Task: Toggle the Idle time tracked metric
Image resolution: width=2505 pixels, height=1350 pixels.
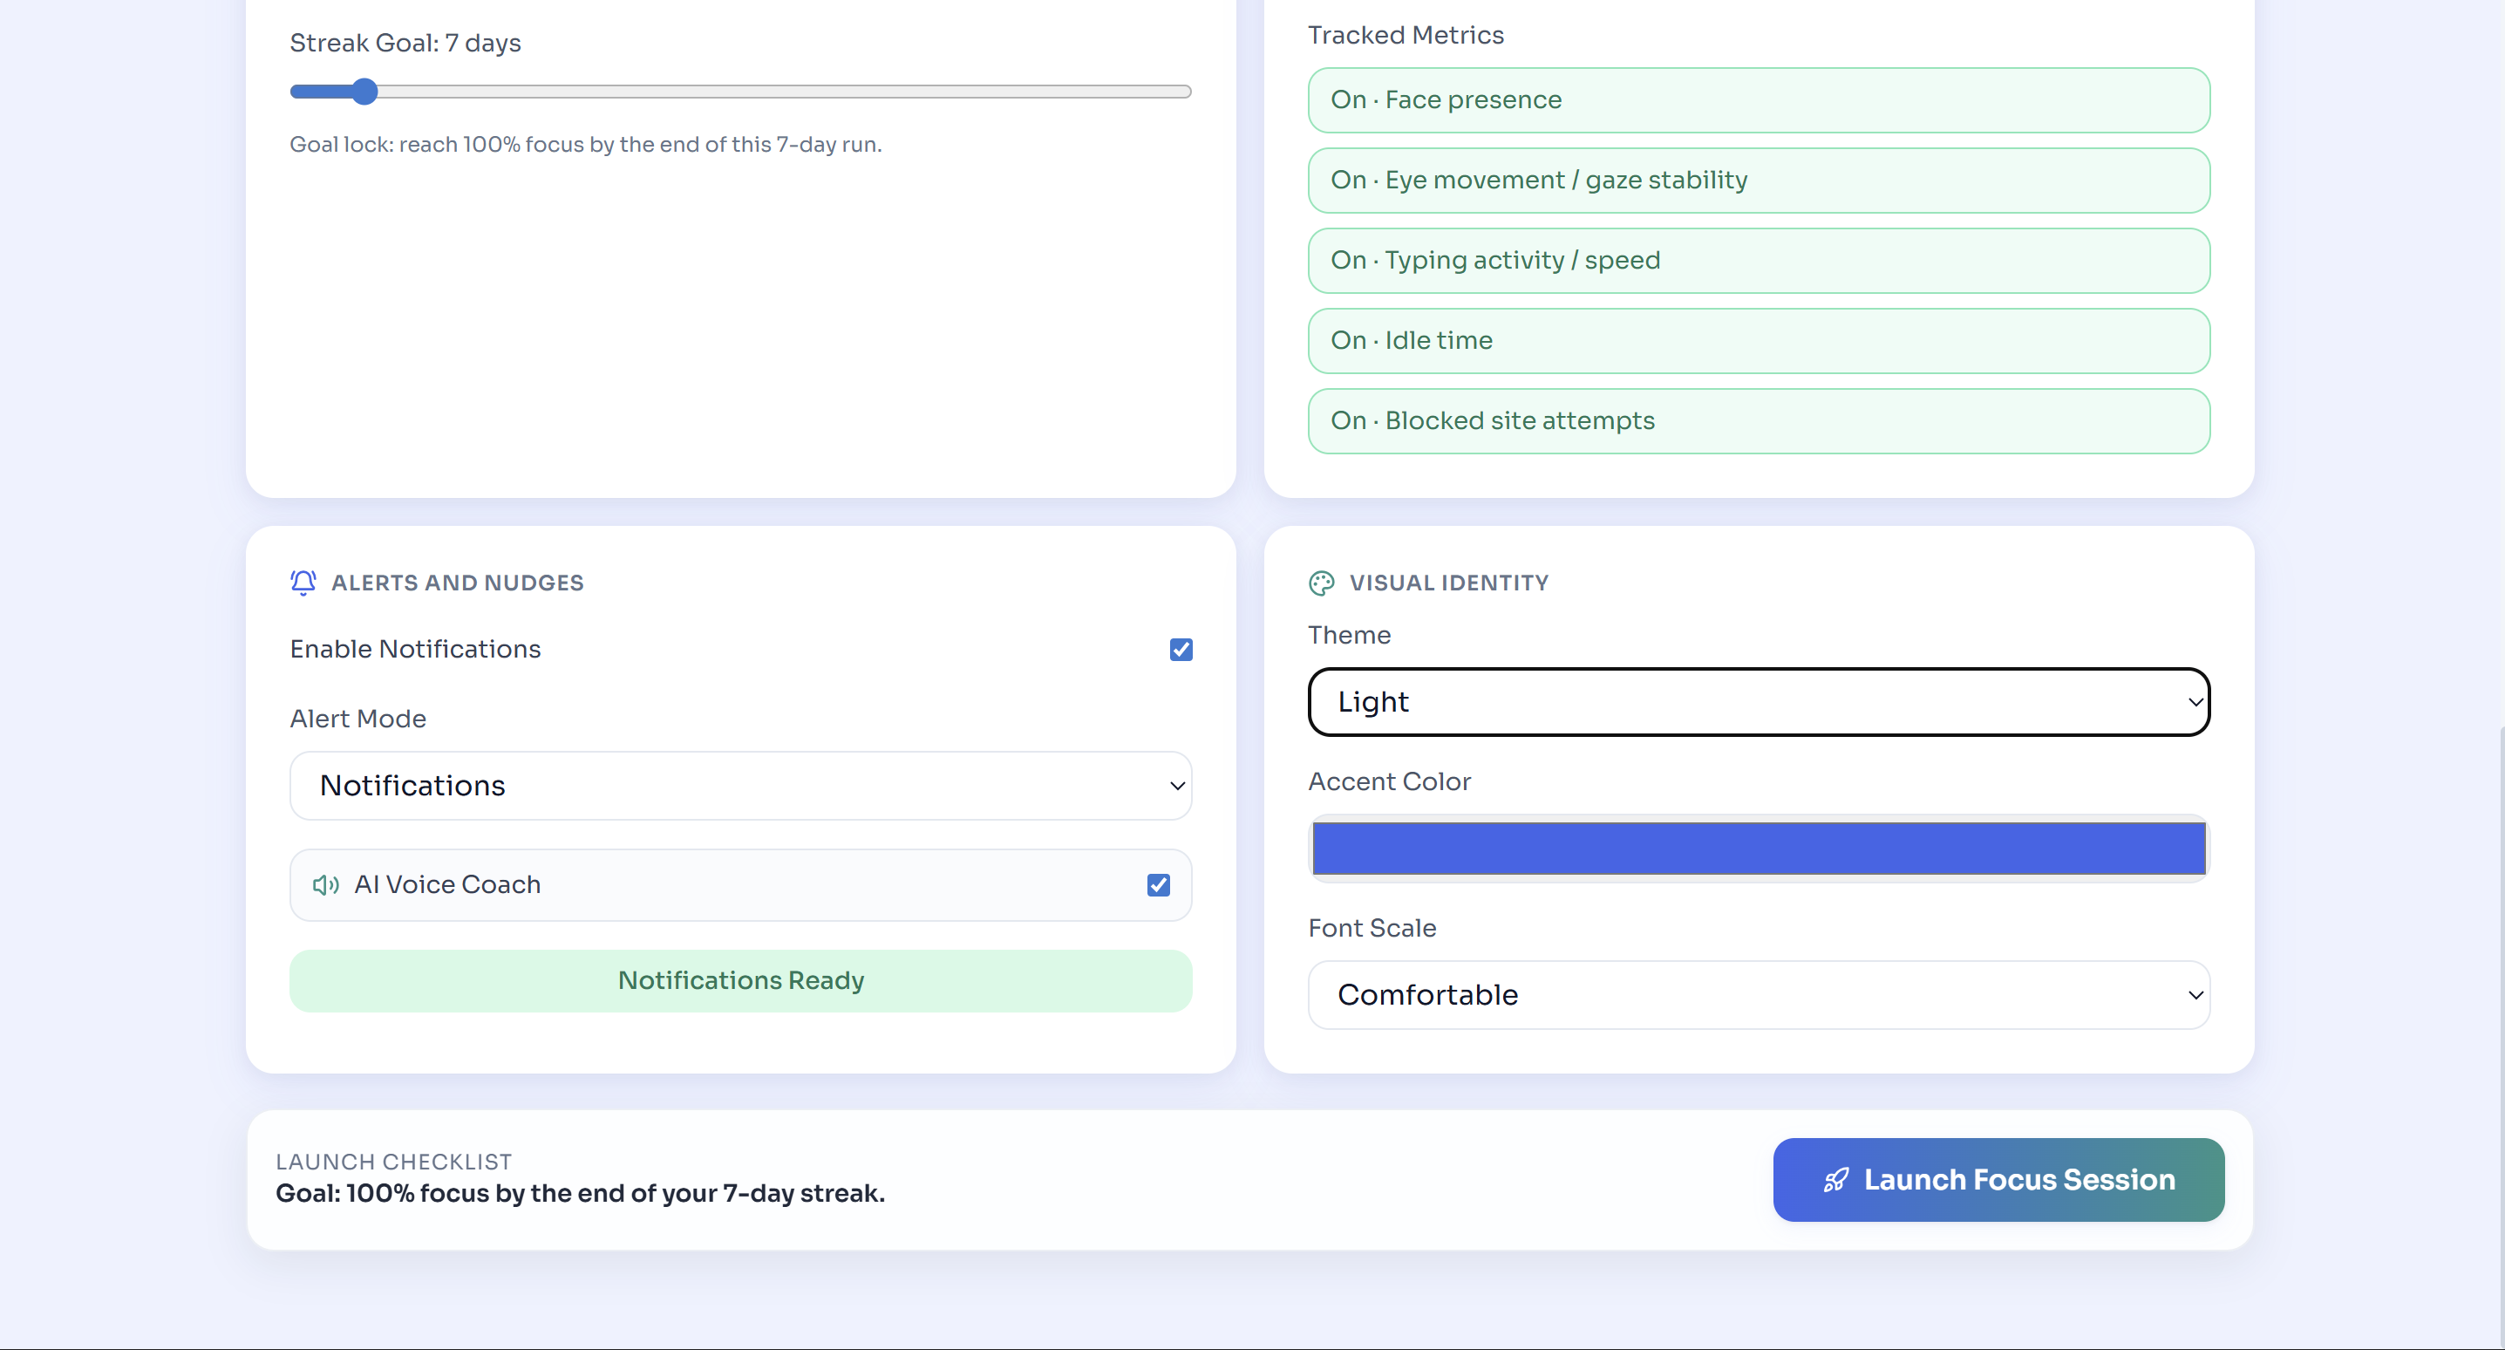Action: point(1758,340)
